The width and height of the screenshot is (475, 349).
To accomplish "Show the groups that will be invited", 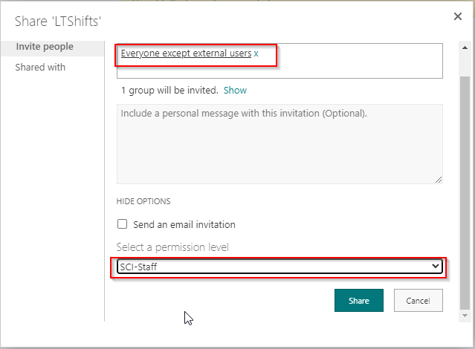I will click(x=235, y=90).
